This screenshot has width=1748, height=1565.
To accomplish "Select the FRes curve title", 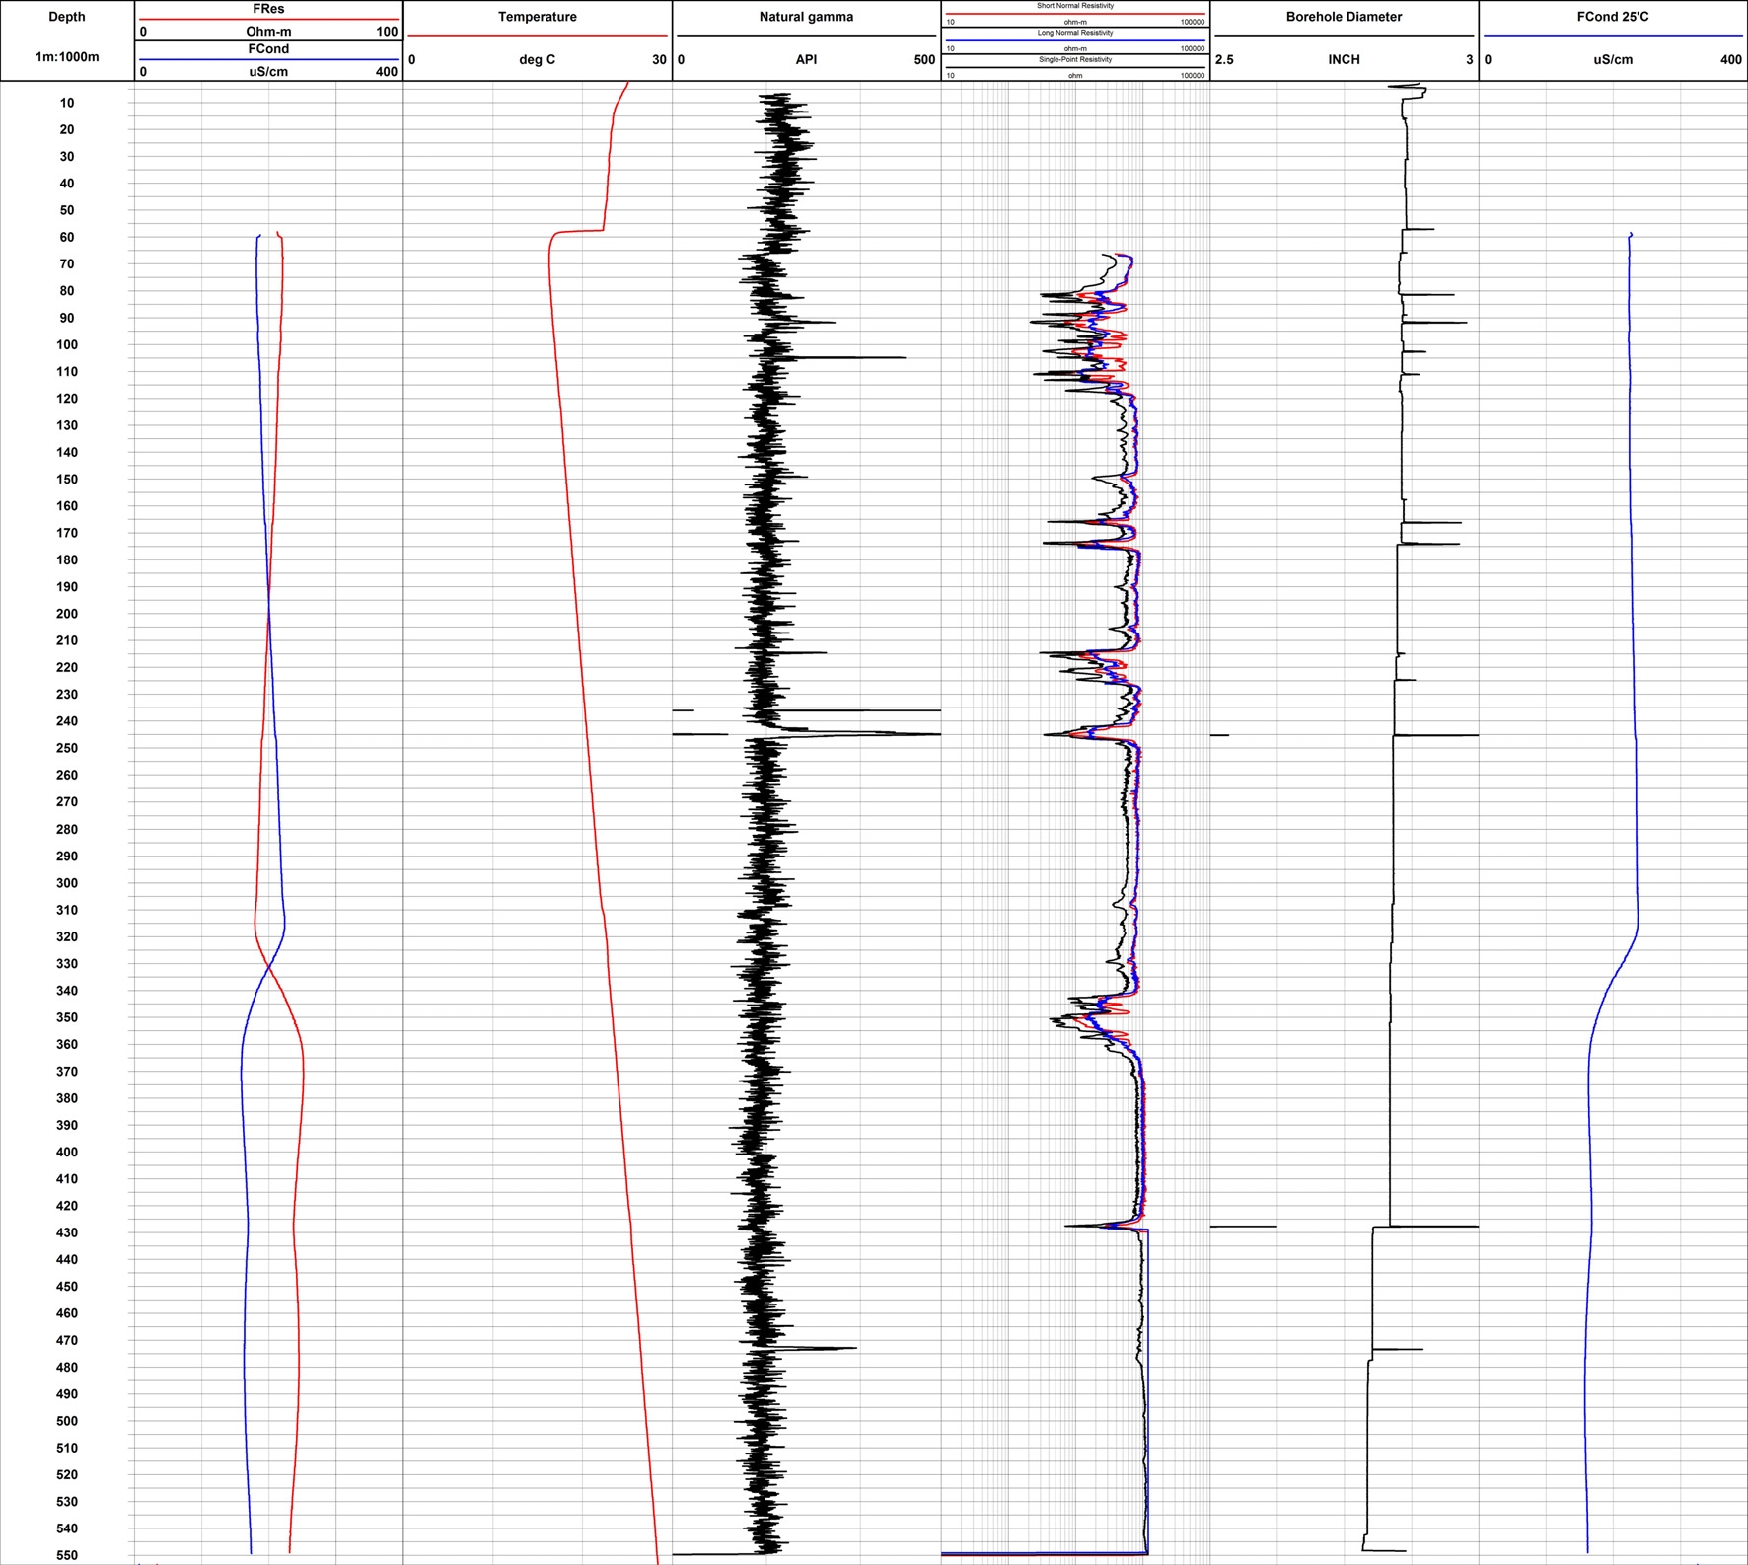I will (x=268, y=9).
